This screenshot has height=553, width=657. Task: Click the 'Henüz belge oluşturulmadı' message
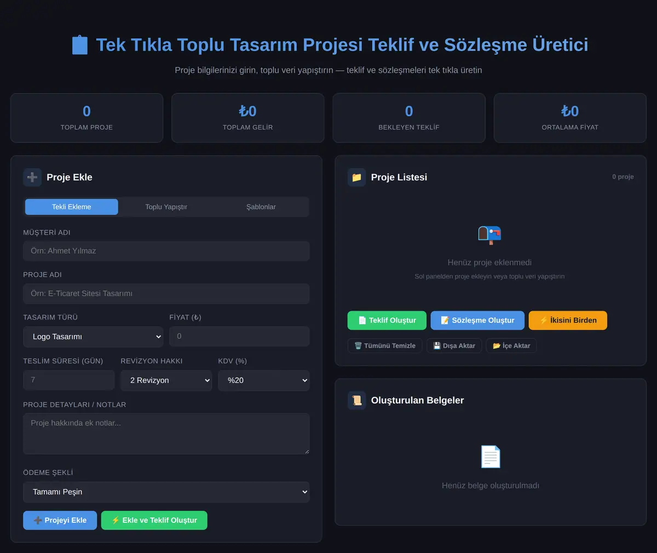pyautogui.click(x=491, y=486)
